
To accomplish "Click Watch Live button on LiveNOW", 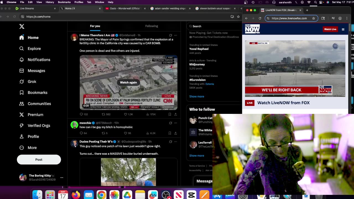I will coord(330,29).
